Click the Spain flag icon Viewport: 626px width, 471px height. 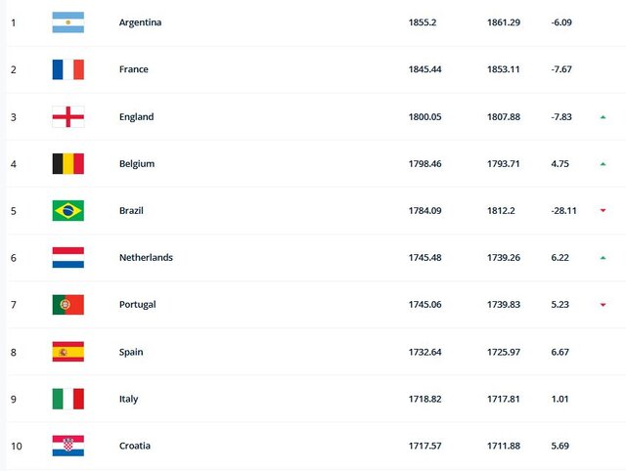point(67,351)
